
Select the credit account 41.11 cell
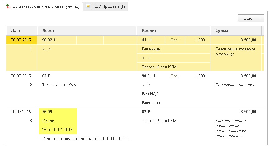click(x=151, y=40)
